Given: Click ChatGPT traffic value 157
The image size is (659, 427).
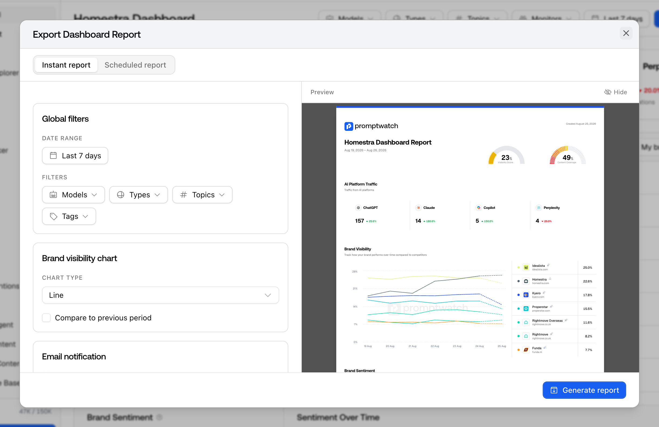Looking at the screenshot, I should [359, 221].
